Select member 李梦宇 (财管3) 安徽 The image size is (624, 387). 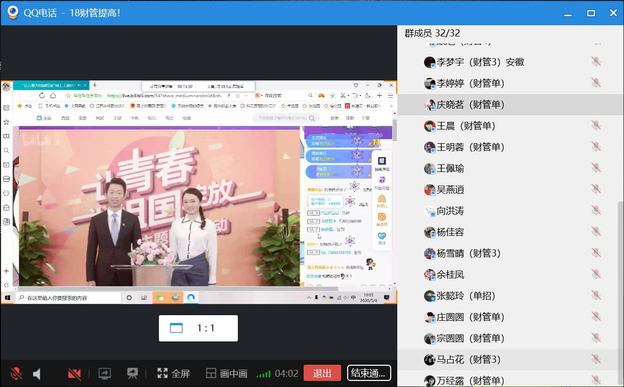click(x=480, y=62)
